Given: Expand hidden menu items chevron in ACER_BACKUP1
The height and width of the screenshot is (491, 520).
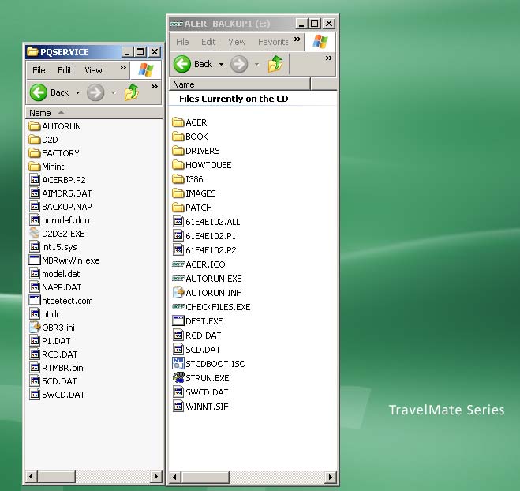Looking at the screenshot, I should (x=297, y=39).
